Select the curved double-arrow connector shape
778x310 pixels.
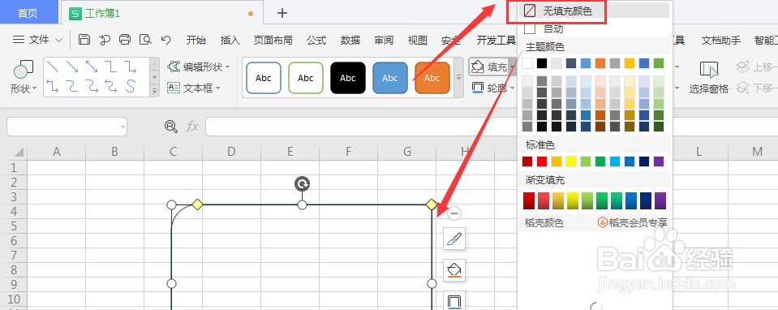click(111, 86)
